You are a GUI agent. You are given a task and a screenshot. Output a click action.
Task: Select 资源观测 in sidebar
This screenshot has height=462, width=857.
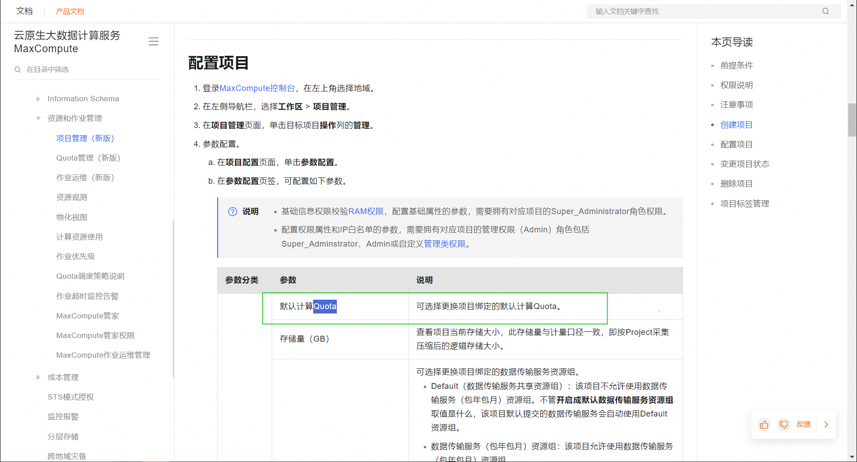tap(72, 197)
